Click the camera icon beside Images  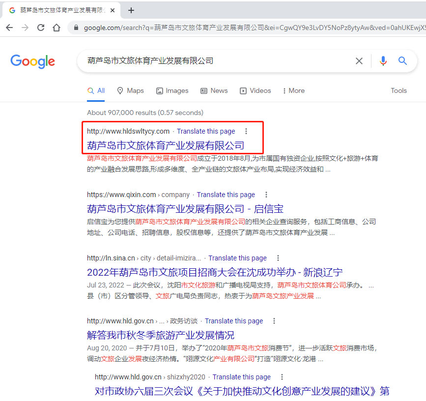point(158,90)
